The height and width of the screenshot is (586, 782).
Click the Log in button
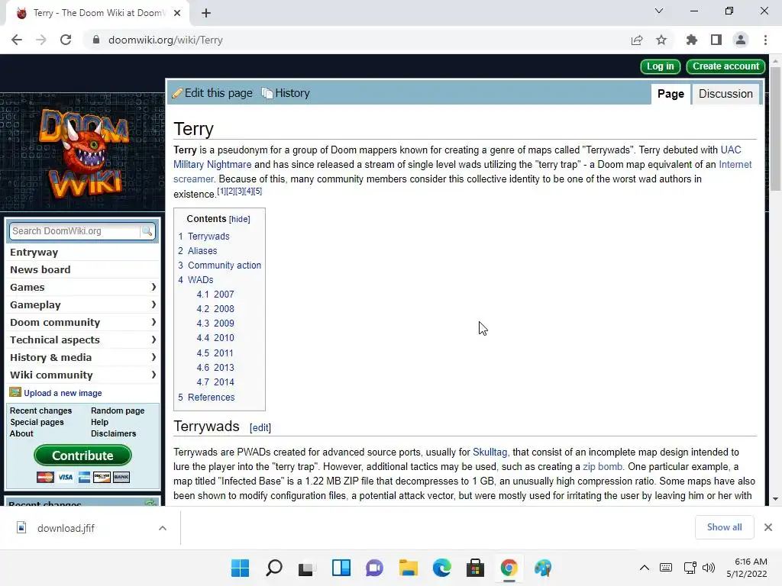[x=661, y=66]
